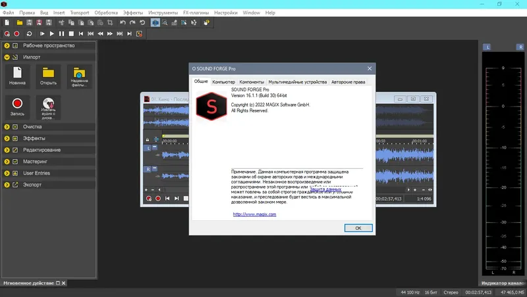
Task: Click Fast Forward in the main transport bar
Action: (110, 34)
